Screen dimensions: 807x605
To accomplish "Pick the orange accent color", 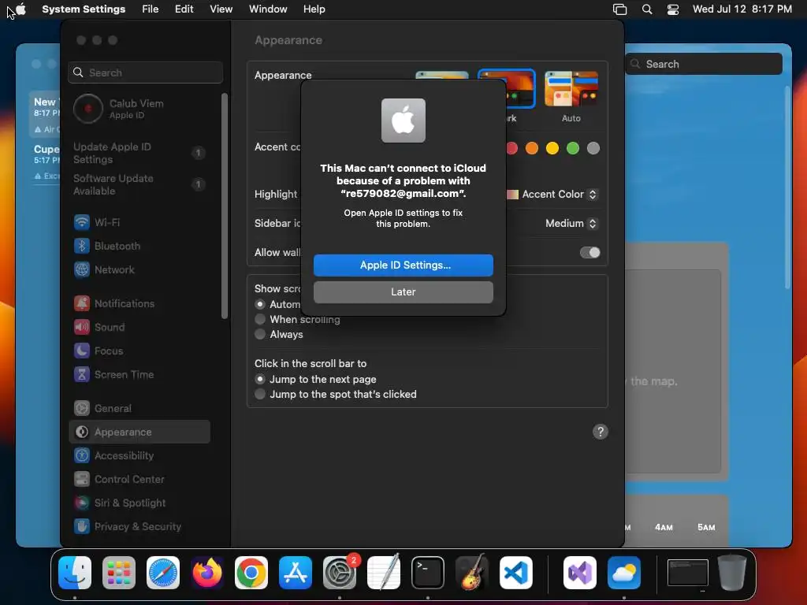I will [532, 149].
